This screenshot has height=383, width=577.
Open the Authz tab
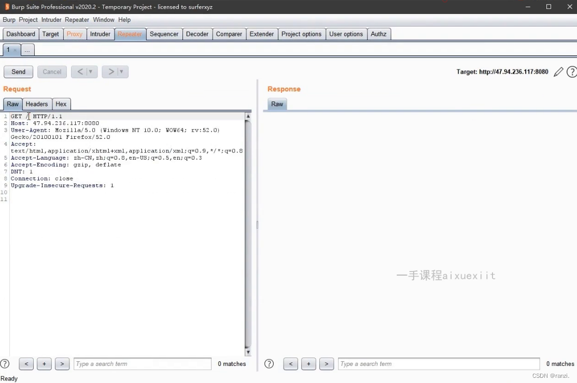click(x=378, y=34)
